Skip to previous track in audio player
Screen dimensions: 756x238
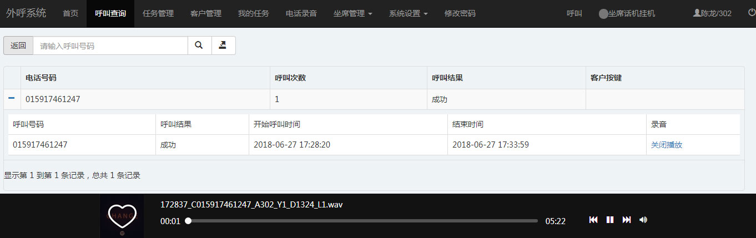pos(593,220)
